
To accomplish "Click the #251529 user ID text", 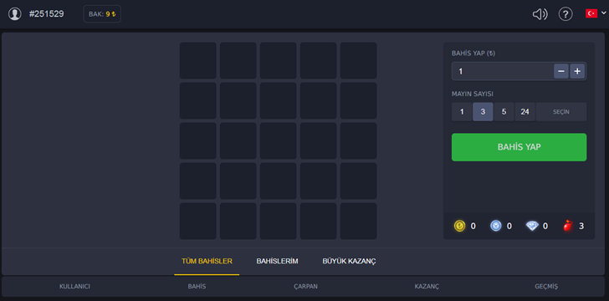I will [x=47, y=14].
